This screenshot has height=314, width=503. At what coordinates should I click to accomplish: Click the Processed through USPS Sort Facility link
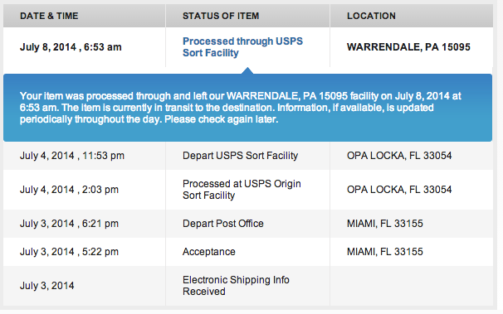tap(242, 46)
